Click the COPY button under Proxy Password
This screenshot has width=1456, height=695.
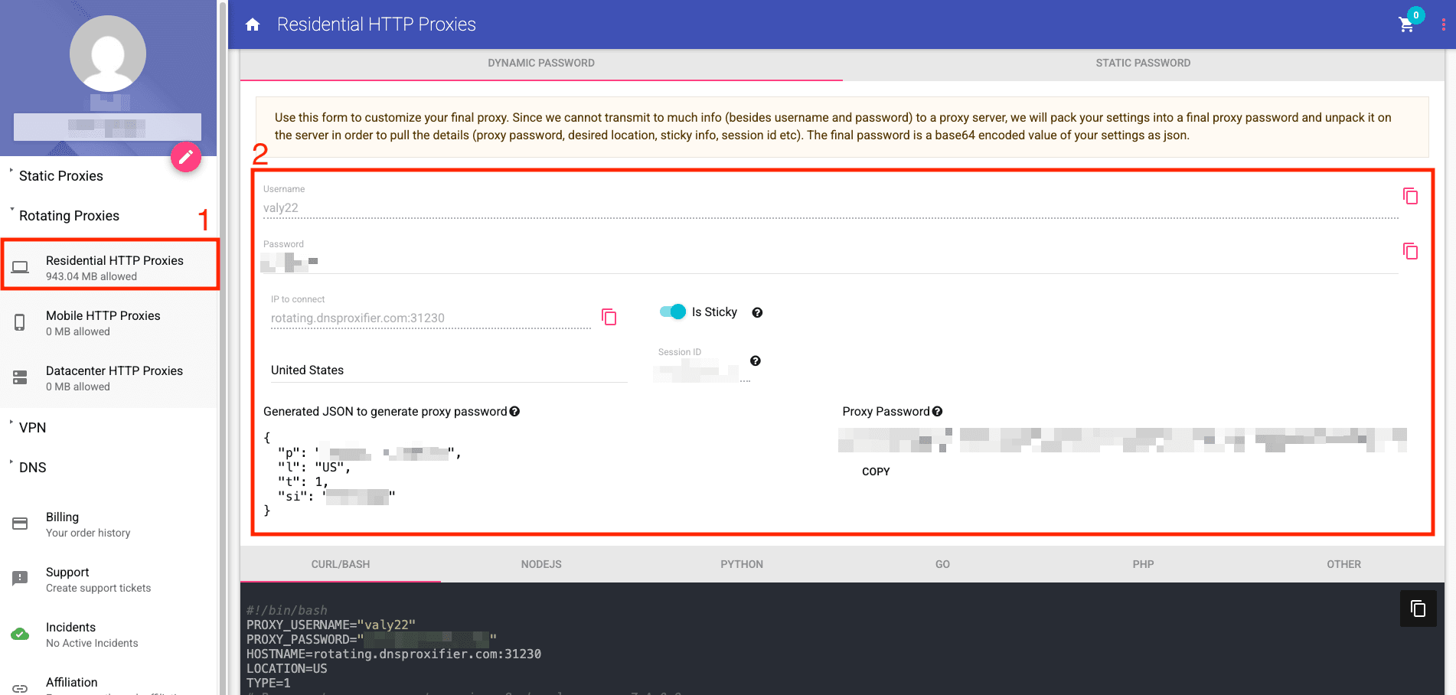point(876,471)
